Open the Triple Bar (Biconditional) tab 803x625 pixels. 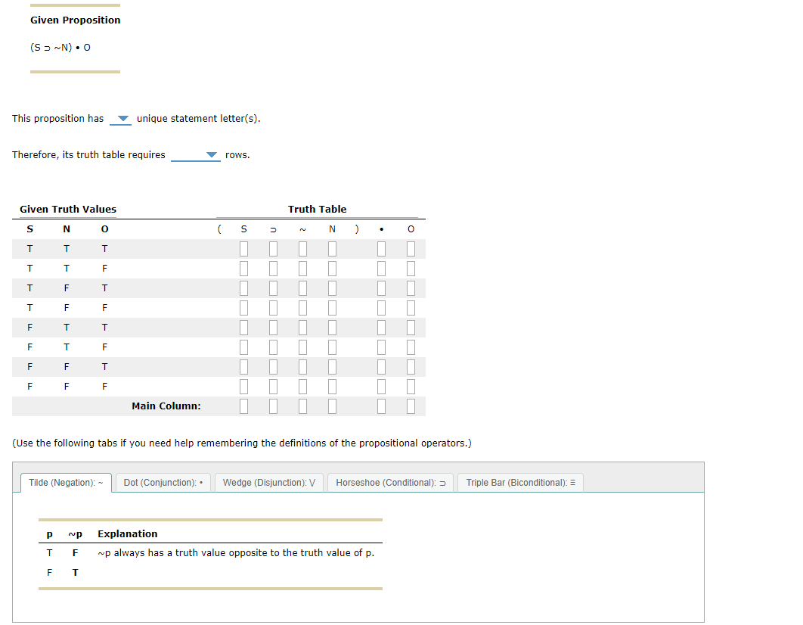click(x=520, y=482)
